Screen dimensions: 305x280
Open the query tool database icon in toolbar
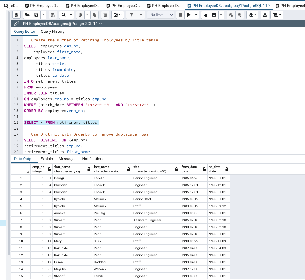(17, 15)
